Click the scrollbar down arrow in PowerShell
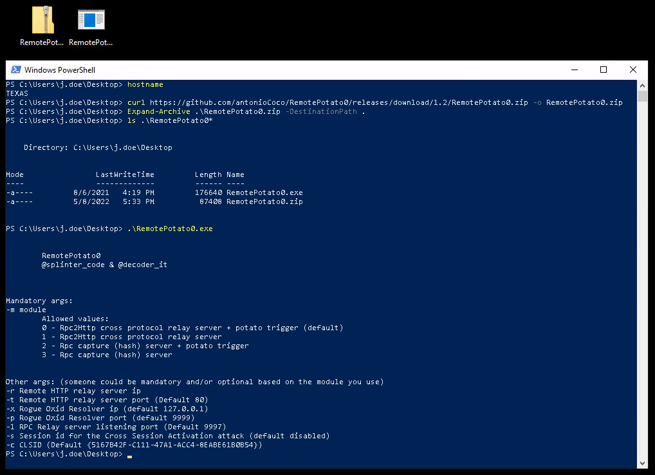Image resolution: width=655 pixels, height=475 pixels. point(642,463)
